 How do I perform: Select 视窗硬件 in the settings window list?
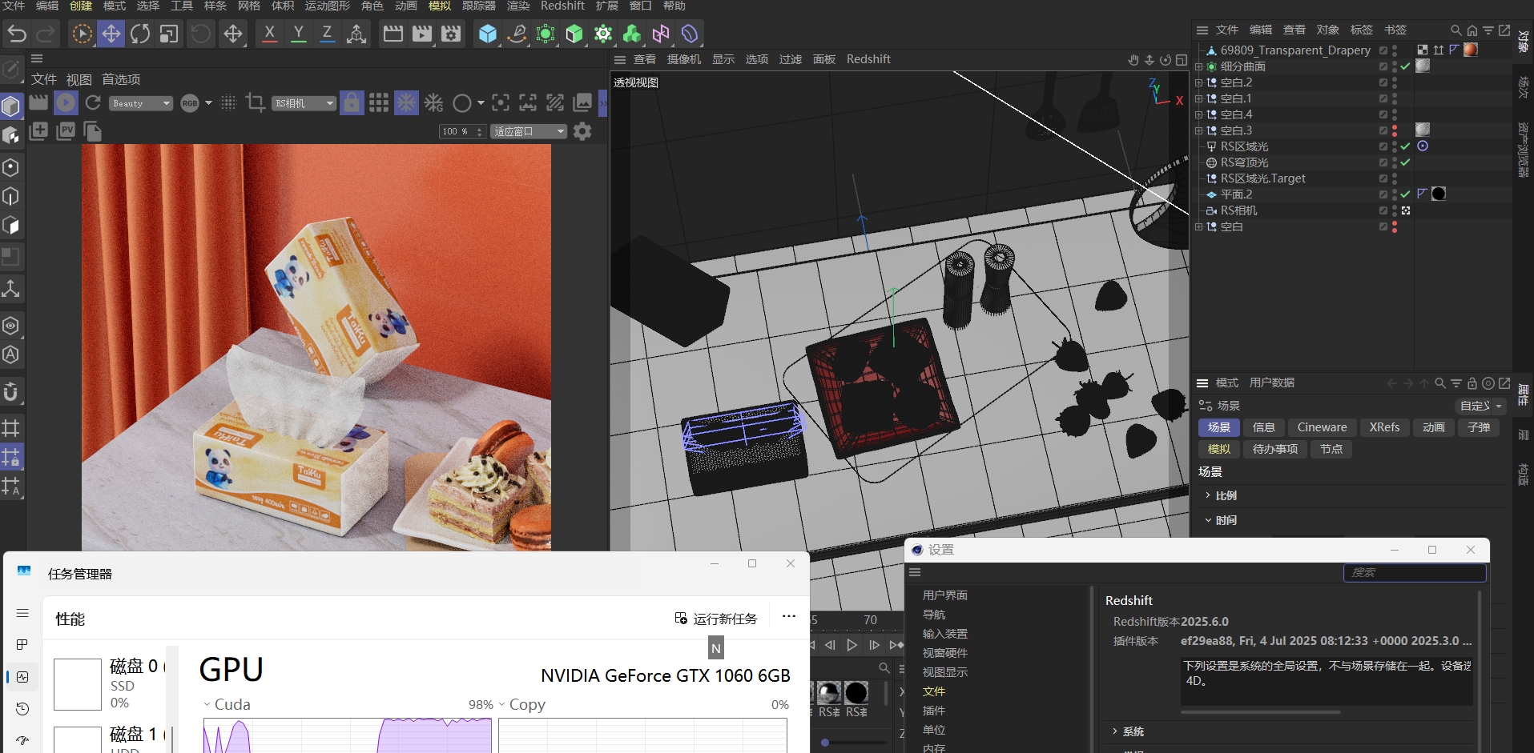(x=944, y=653)
